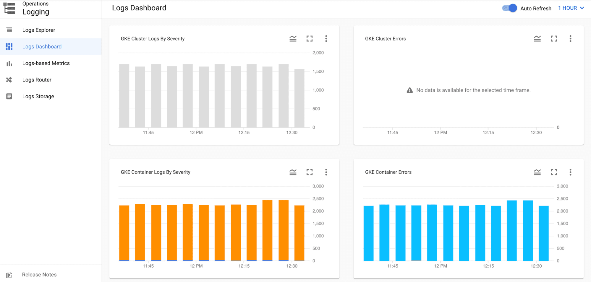Select Logs-based Metrics in sidebar
This screenshot has width=591, height=282.
(x=46, y=63)
